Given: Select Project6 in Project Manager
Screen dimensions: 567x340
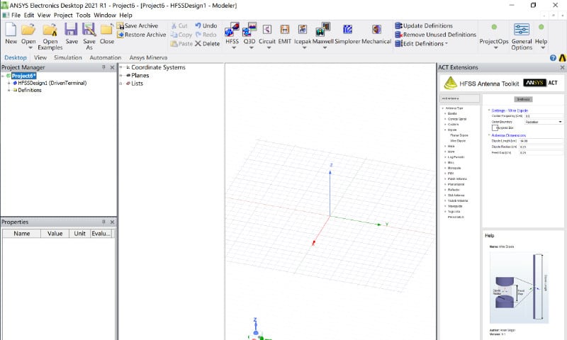Looking at the screenshot, I should coord(24,76).
